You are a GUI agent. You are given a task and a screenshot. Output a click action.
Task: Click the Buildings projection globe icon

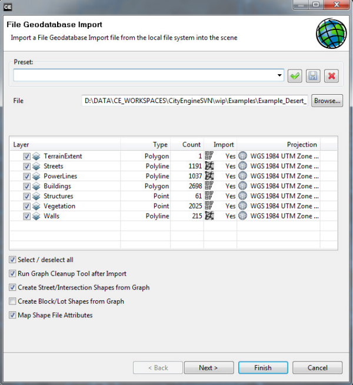click(x=242, y=186)
